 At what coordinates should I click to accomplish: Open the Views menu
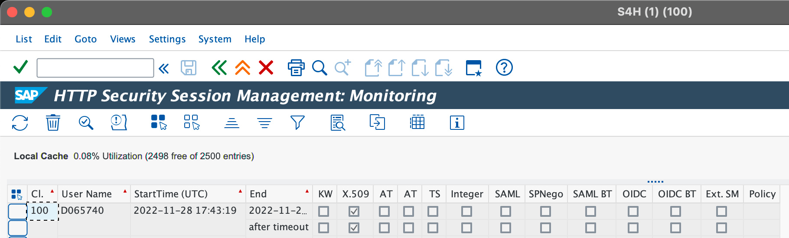[x=123, y=39]
